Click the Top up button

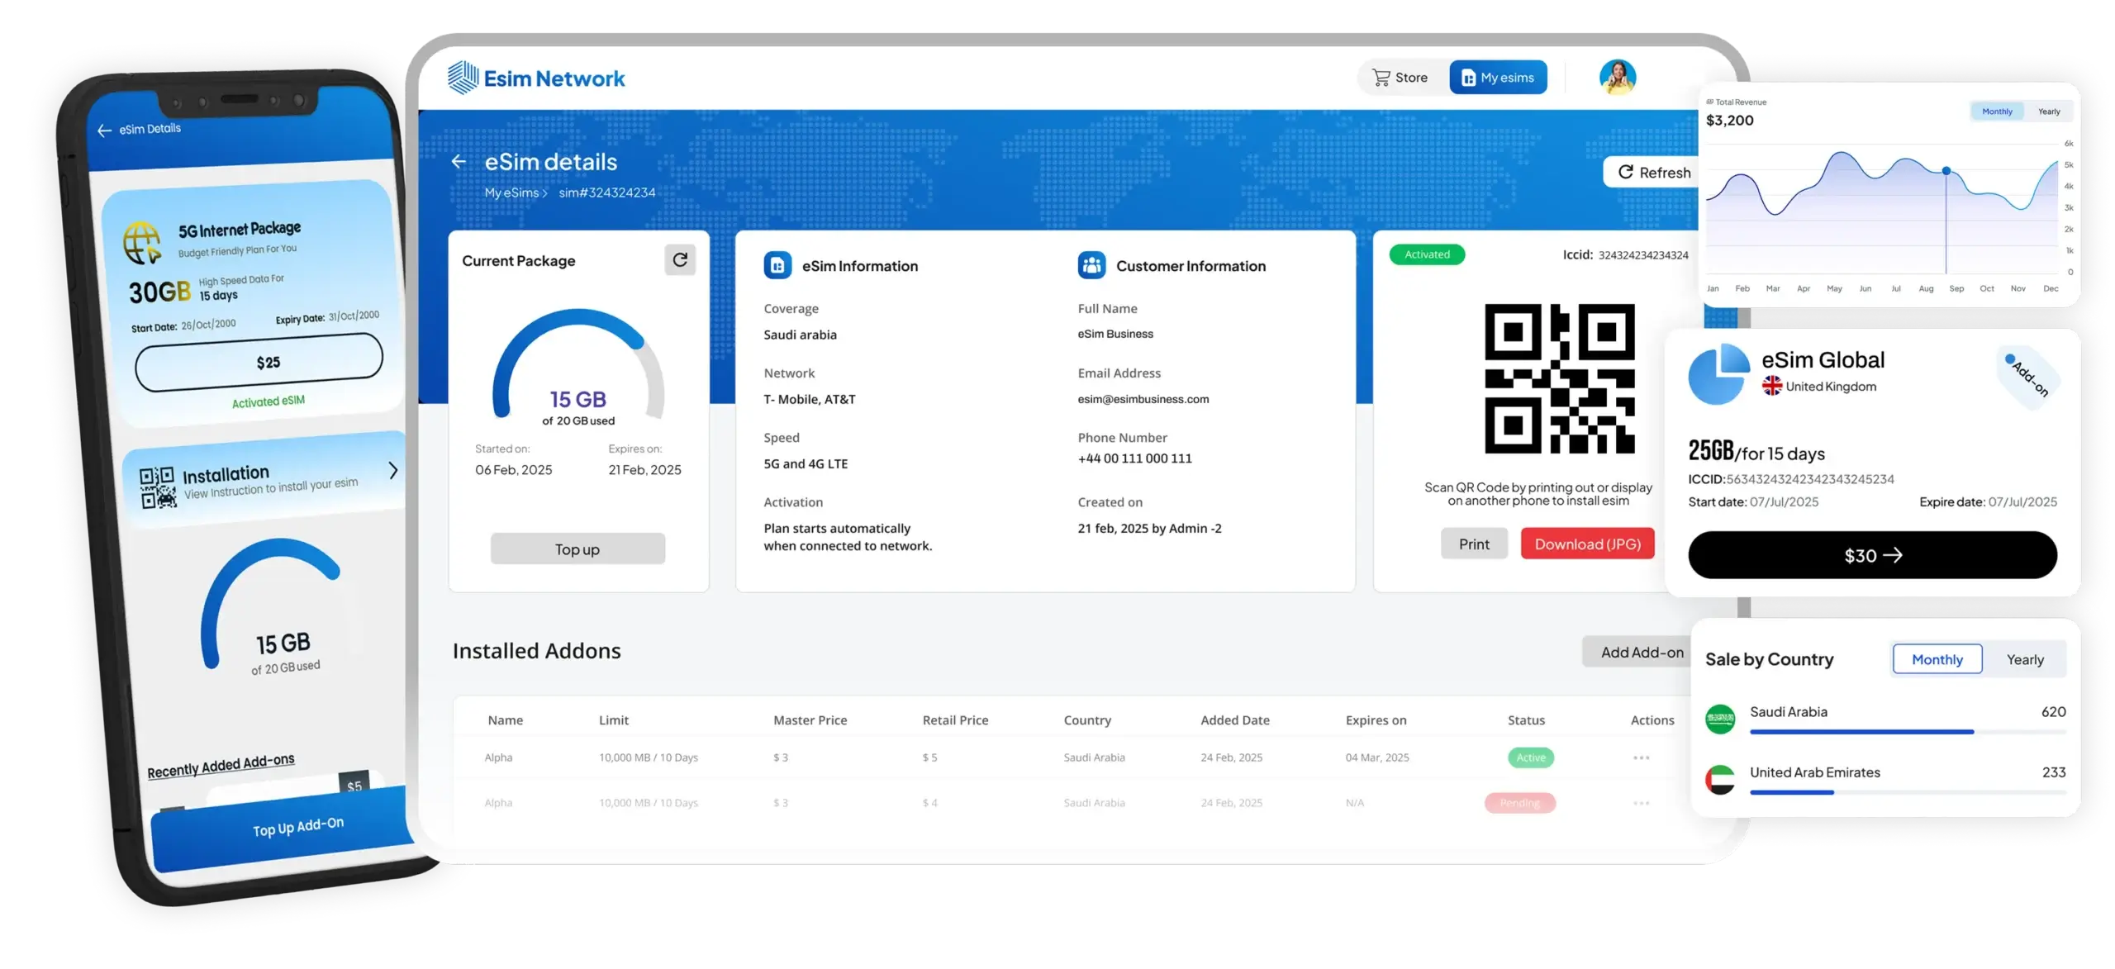(577, 549)
